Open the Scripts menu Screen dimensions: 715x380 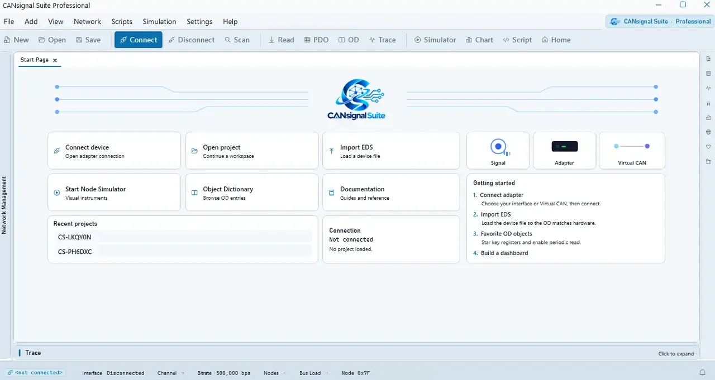[x=122, y=21]
